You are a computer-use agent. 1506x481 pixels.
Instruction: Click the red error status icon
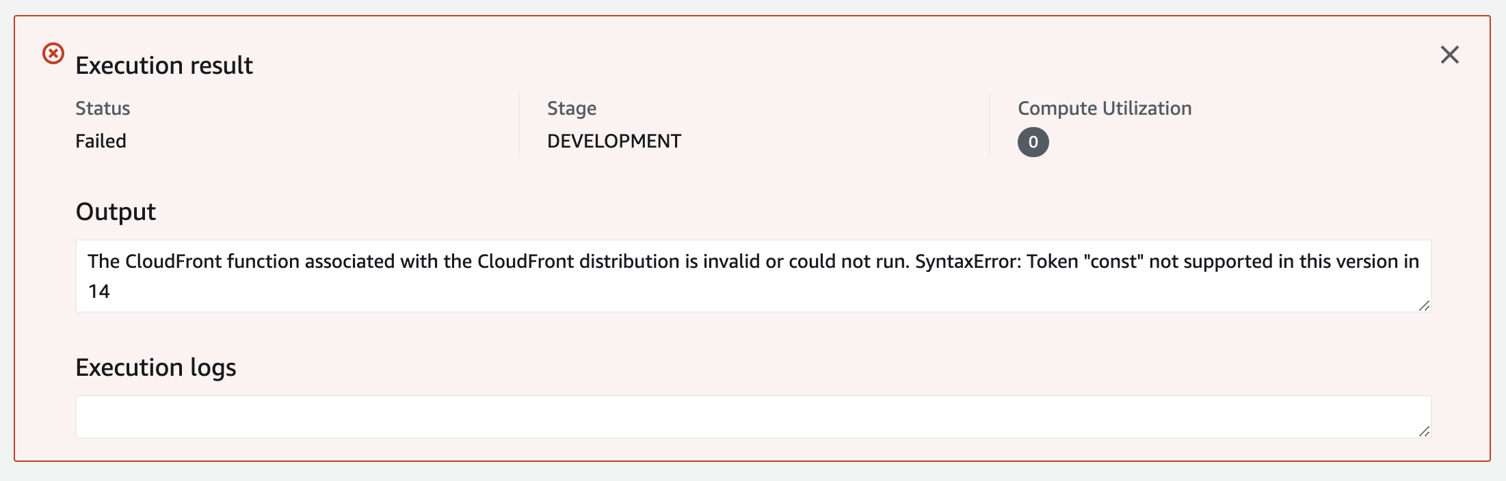(x=53, y=53)
